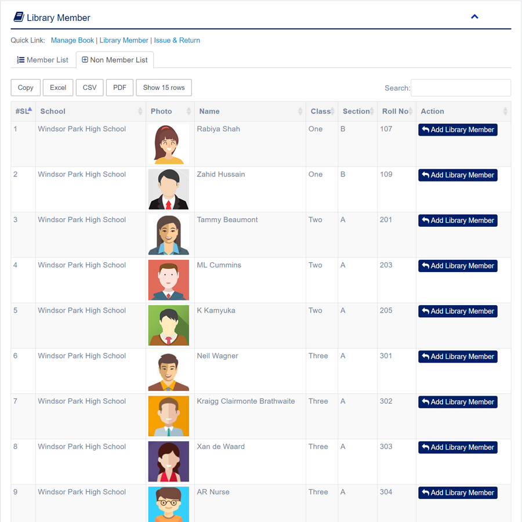The width and height of the screenshot is (522, 522).
Task: Open the Manage Book quick link
Action: (x=72, y=41)
